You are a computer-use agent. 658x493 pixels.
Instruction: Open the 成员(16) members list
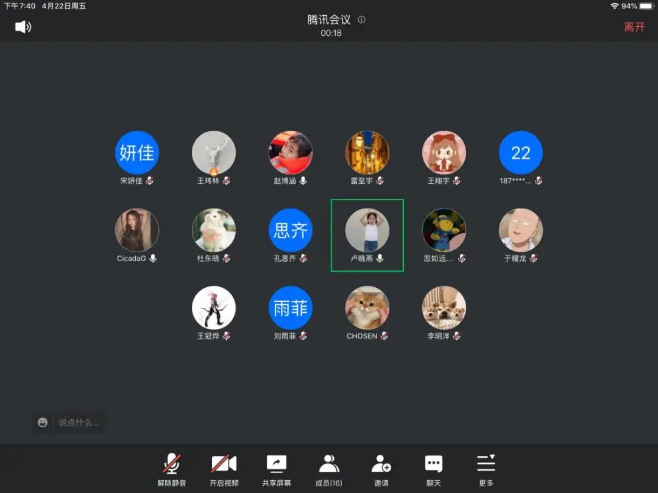[329, 470]
